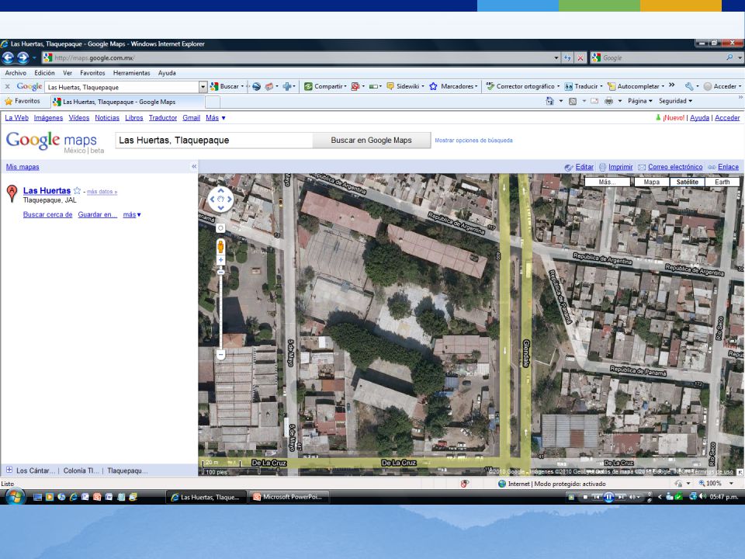Click the search magnifier in the IE search box

coord(729,57)
